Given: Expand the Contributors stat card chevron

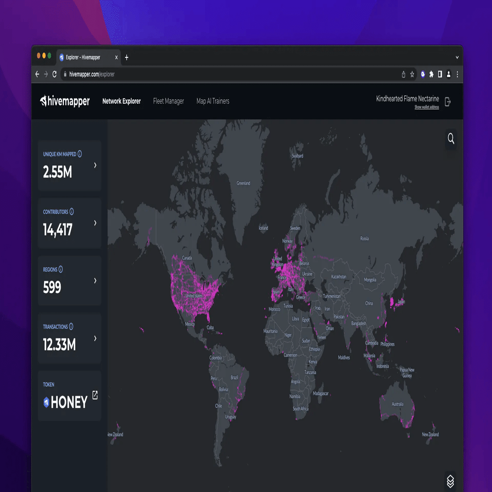Looking at the screenshot, I should (95, 223).
